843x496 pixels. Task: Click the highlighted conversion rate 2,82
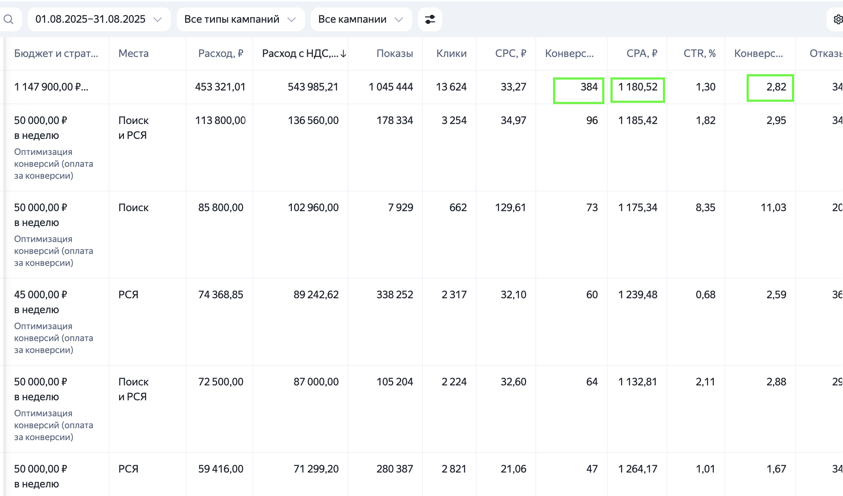point(776,87)
